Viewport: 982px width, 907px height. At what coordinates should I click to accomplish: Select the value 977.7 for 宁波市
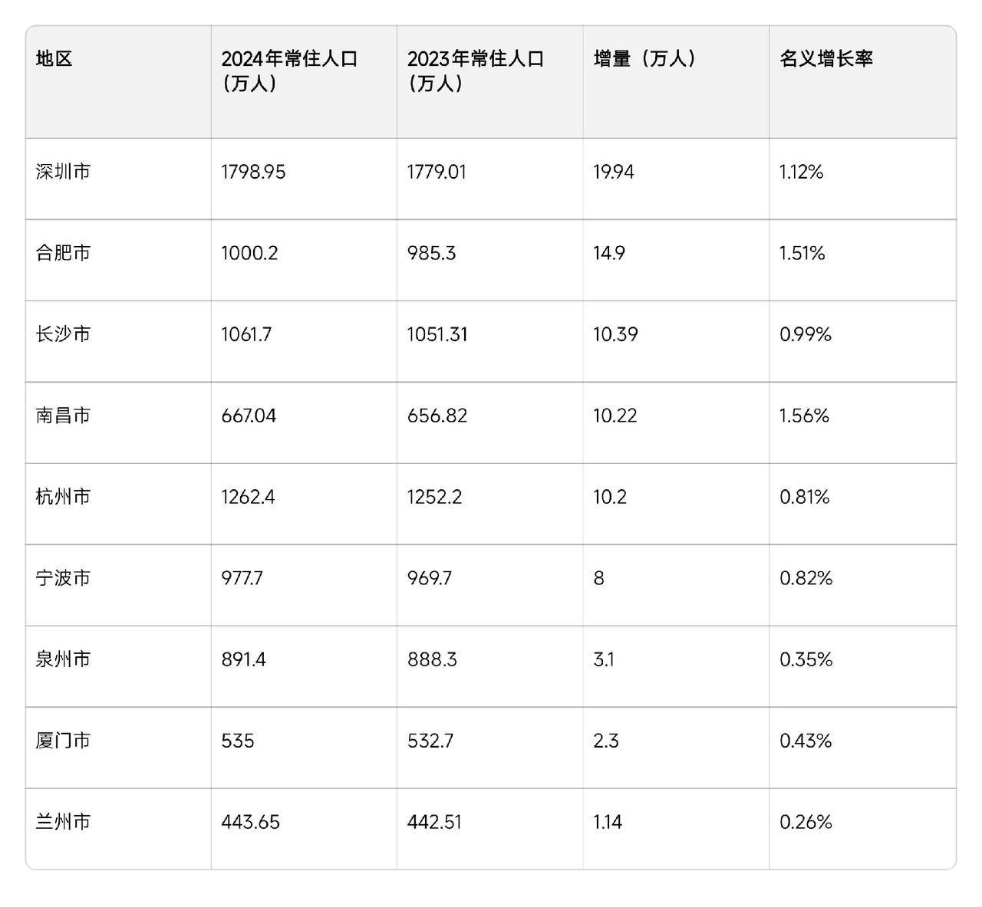(x=242, y=578)
